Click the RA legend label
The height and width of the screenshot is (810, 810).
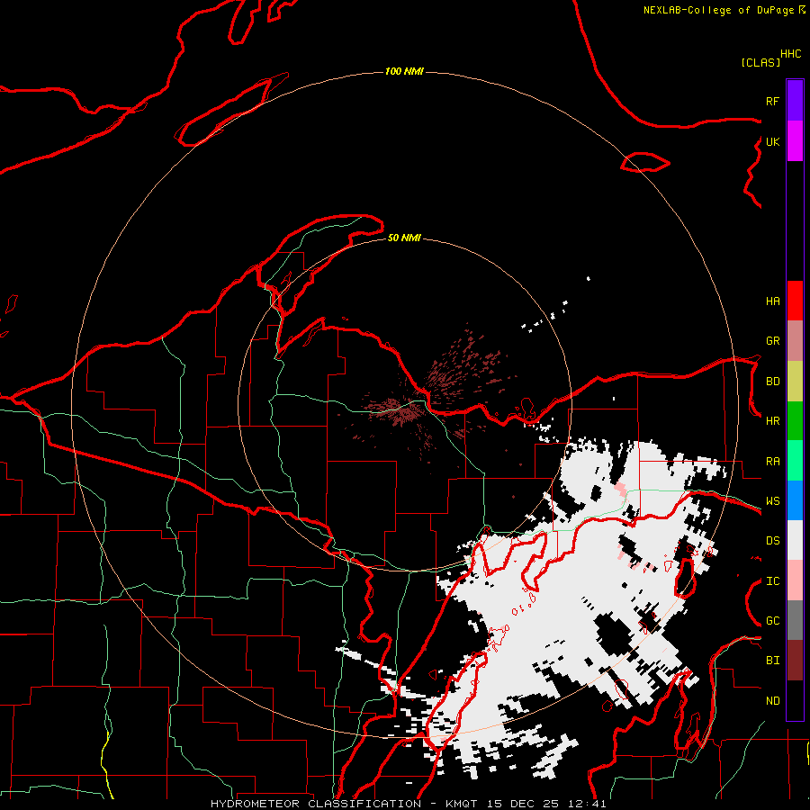(x=772, y=462)
